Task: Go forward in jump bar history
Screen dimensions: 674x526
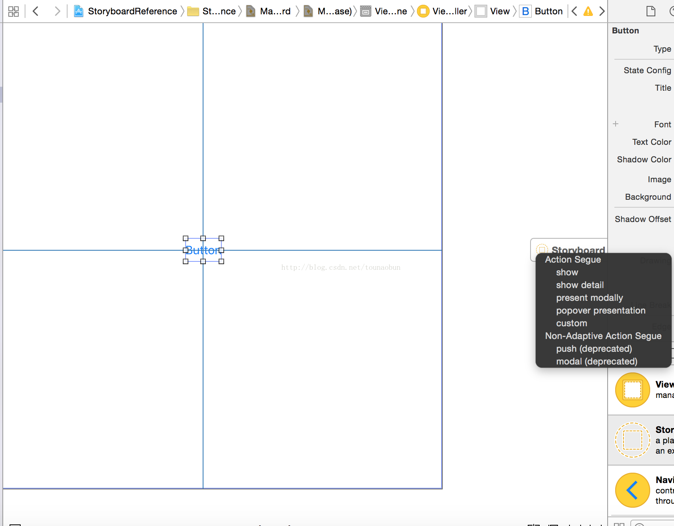Action: (57, 11)
